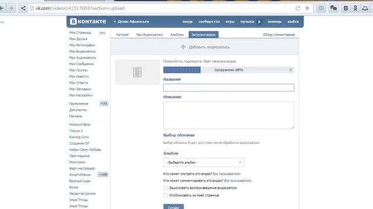The image size is (373, 209).
Task: Click the Описание text area
Action: tap(228, 116)
